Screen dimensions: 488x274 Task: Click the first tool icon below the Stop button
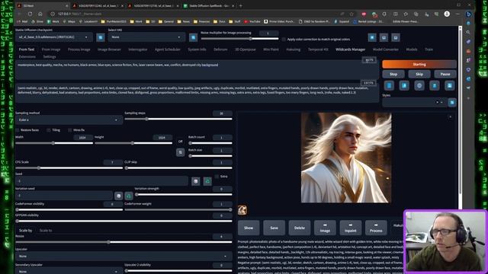click(389, 85)
